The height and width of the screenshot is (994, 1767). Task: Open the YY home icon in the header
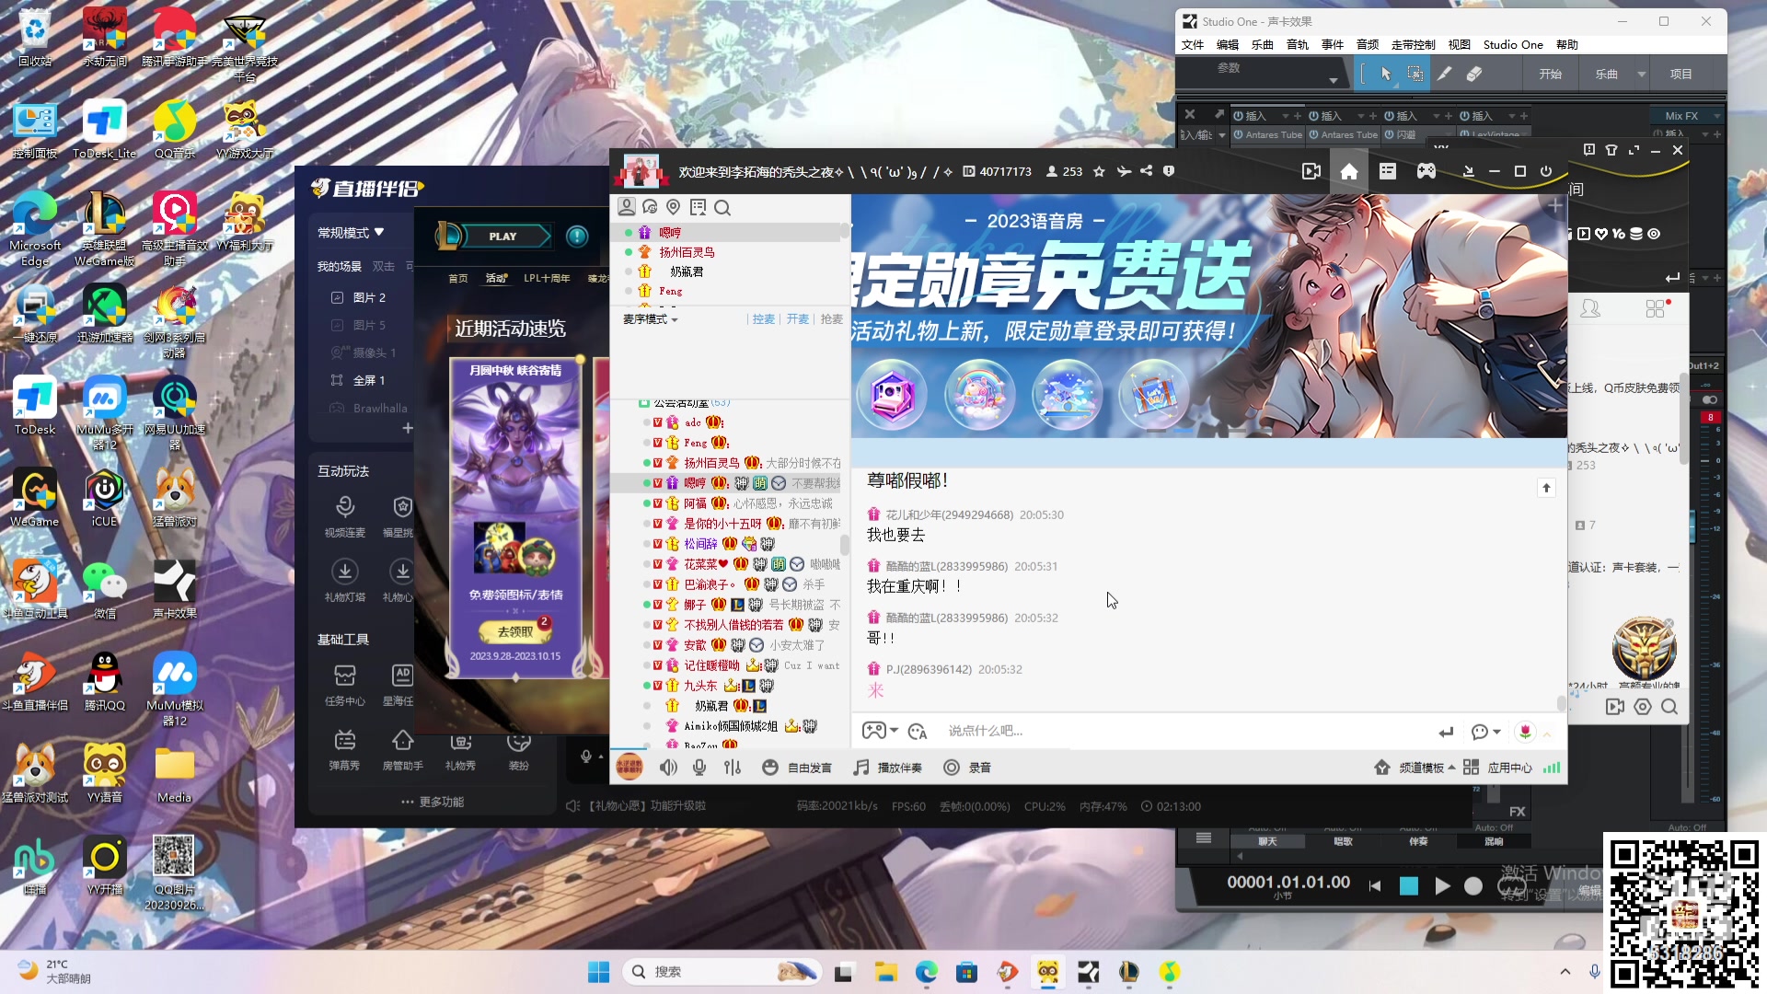click(x=1349, y=171)
